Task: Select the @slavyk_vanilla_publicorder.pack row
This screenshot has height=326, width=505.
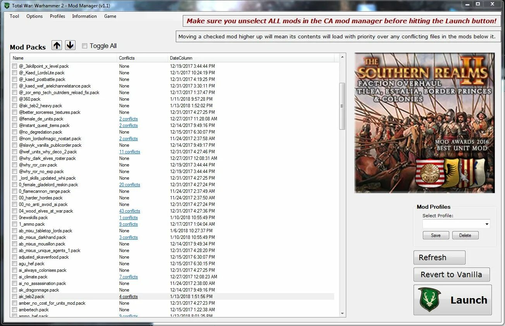Action: coord(172,145)
